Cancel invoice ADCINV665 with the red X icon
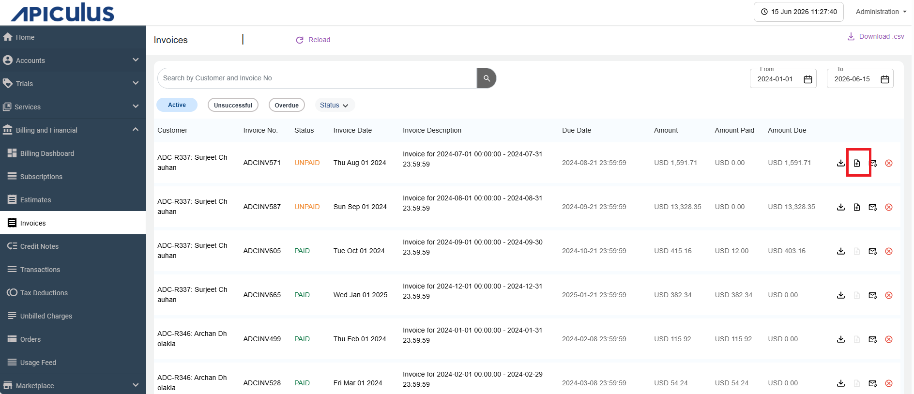Image resolution: width=914 pixels, height=394 pixels. coord(889,295)
